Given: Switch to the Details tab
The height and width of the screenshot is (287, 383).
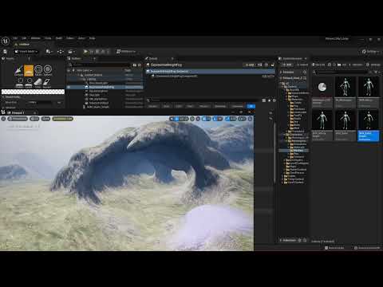Looking at the screenshot, I should [153, 58].
